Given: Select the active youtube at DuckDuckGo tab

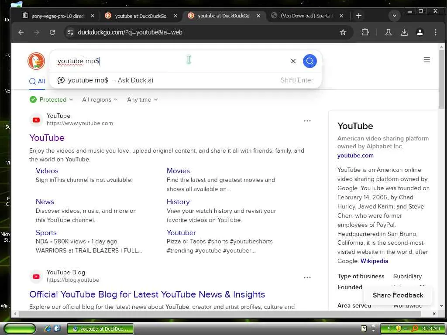Looking at the screenshot, I should pyautogui.click(x=223, y=16).
